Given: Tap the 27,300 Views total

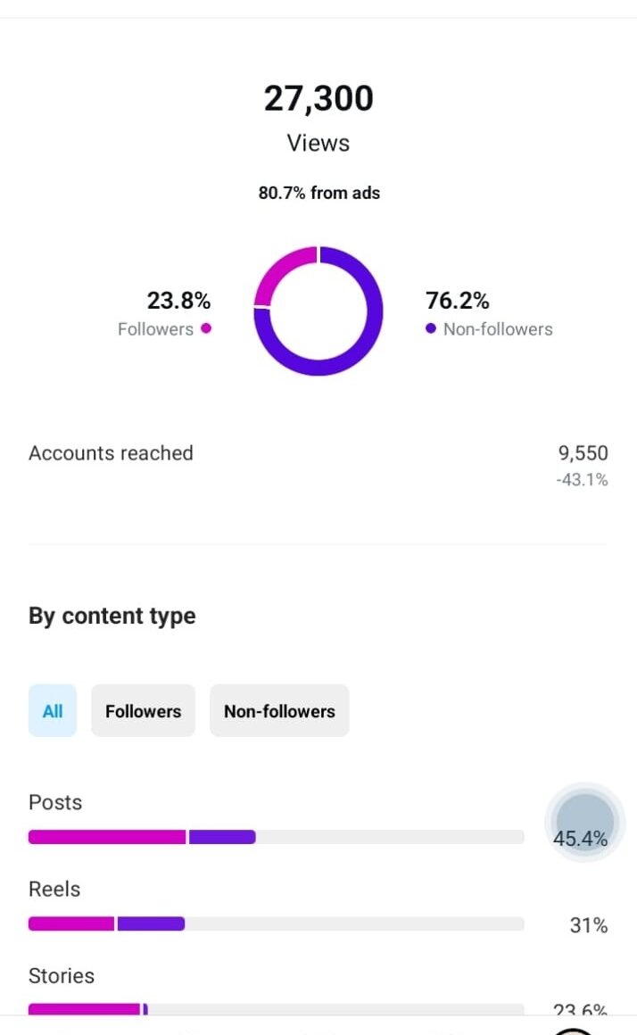Looking at the screenshot, I should (318, 98).
